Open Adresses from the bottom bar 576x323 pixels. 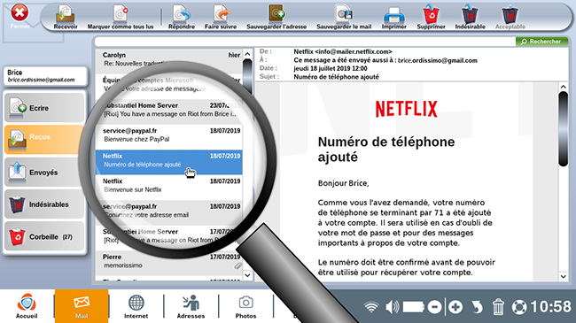click(x=191, y=306)
